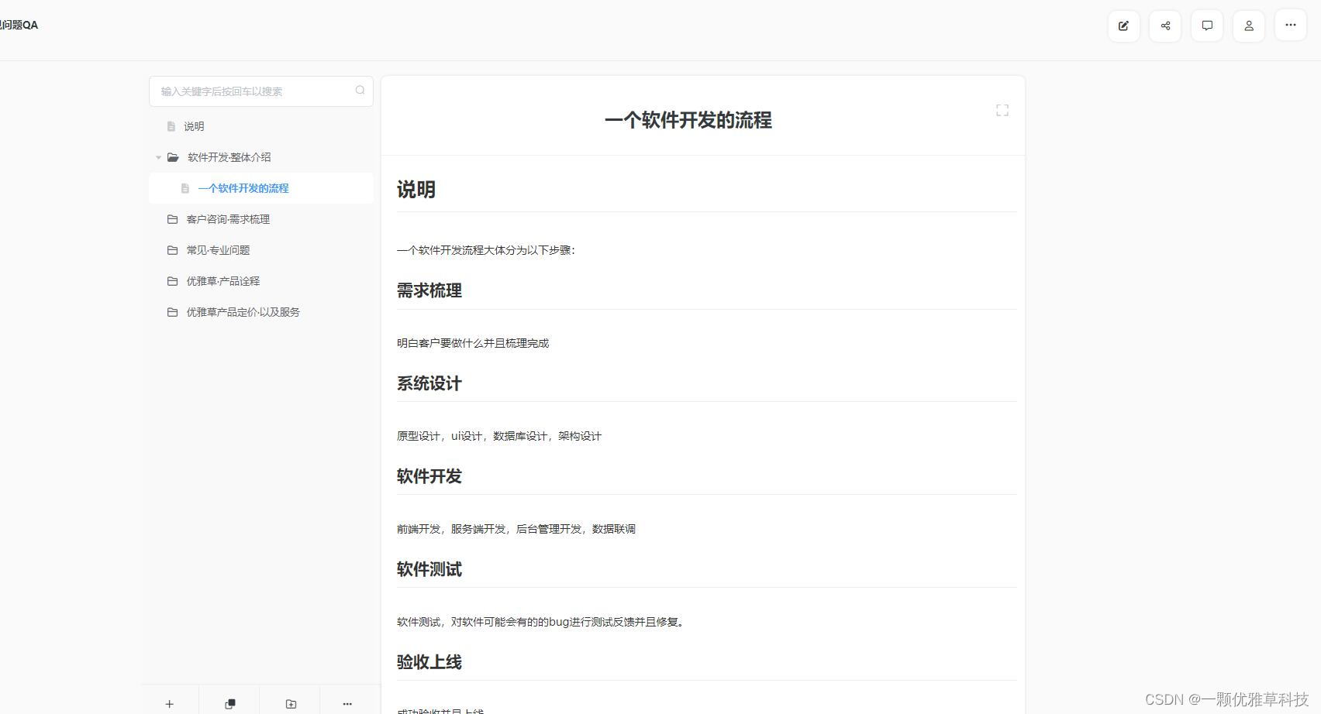Click the document icon beside 说明

pos(171,126)
